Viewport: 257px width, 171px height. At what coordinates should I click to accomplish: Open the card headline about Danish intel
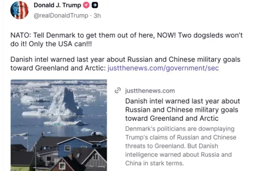182,109
